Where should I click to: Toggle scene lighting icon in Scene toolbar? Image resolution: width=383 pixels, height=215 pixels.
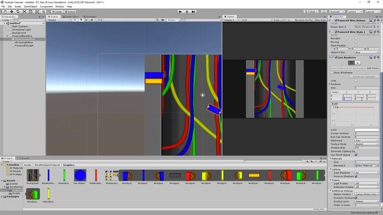tap(81, 20)
